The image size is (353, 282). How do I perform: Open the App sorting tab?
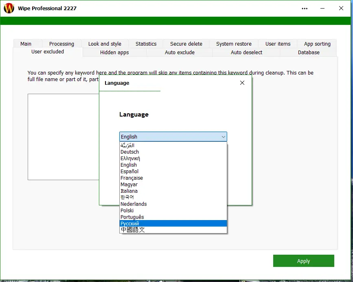(317, 44)
